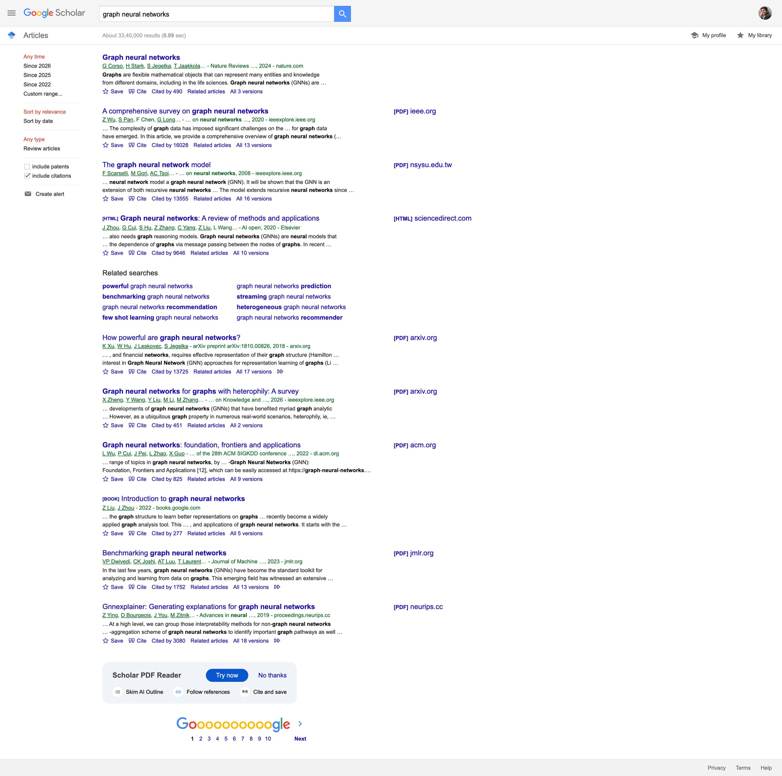Go to next page chevron arrow

(x=300, y=724)
